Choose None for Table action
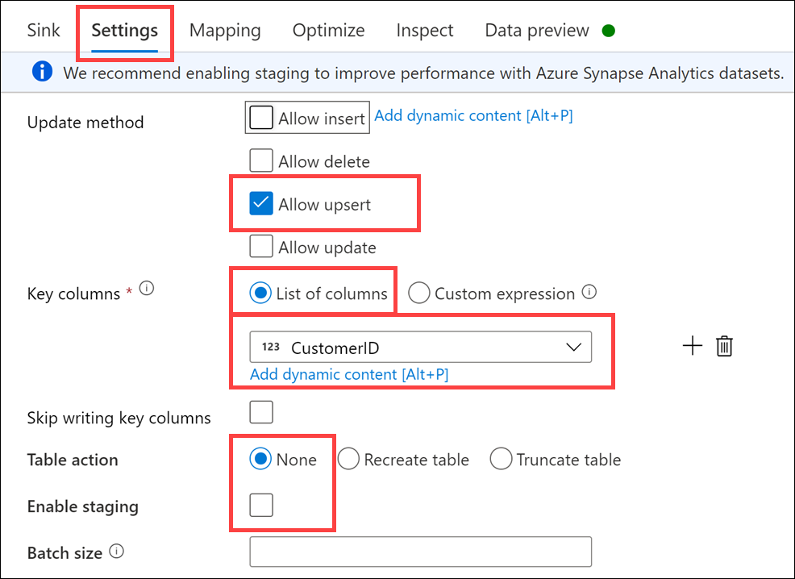Viewport: 795px width, 579px height. coord(260,459)
